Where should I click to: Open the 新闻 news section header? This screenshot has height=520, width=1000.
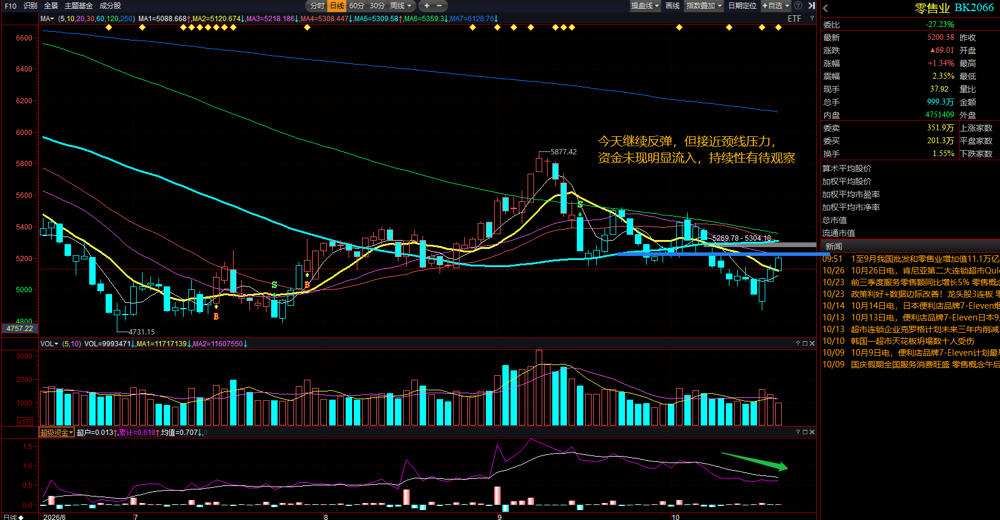(x=833, y=247)
